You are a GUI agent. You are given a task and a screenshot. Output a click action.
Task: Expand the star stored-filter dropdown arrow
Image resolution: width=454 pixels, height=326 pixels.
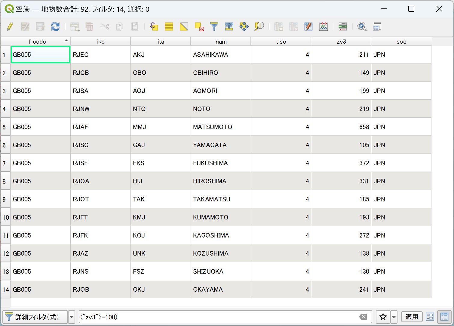(394, 317)
